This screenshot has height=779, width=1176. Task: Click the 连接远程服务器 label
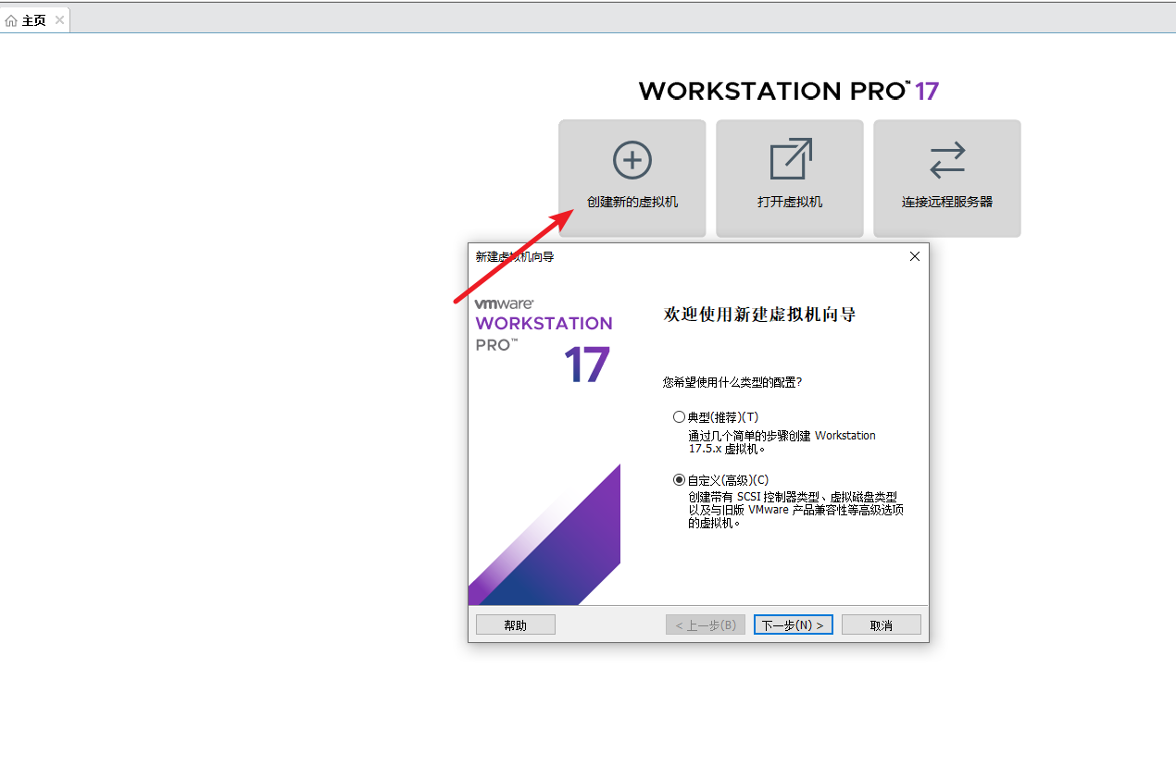point(947,202)
